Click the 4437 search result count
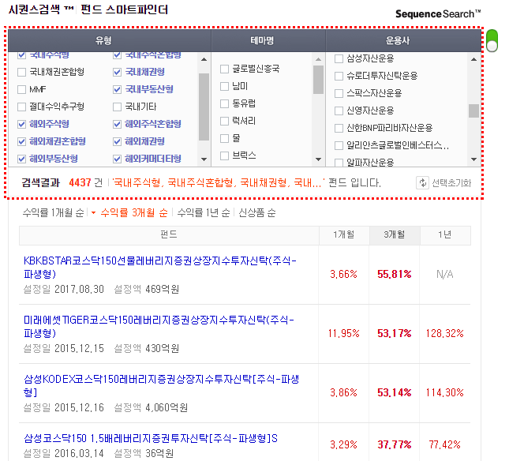This screenshot has height=461, width=509. (x=80, y=183)
